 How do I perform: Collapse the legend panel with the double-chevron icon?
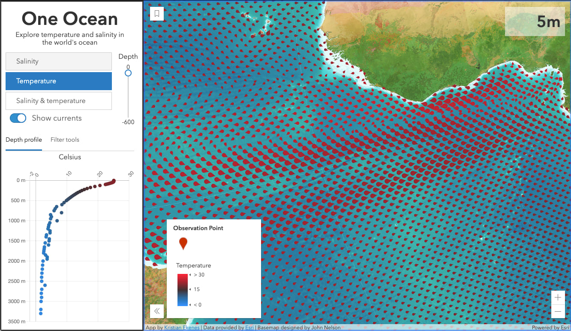point(157,311)
